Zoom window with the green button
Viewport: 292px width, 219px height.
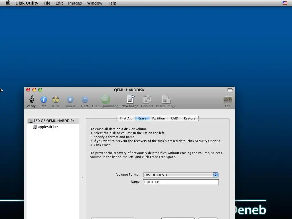(40, 90)
